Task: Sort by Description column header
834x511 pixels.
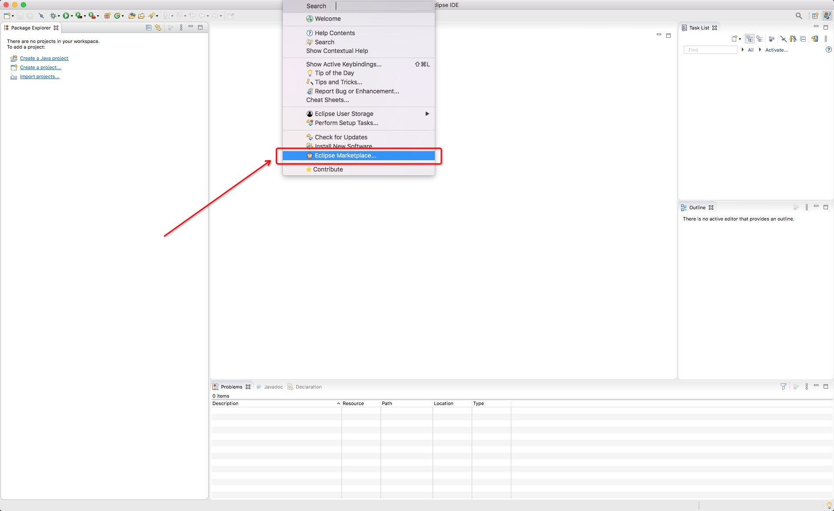Action: (x=276, y=403)
